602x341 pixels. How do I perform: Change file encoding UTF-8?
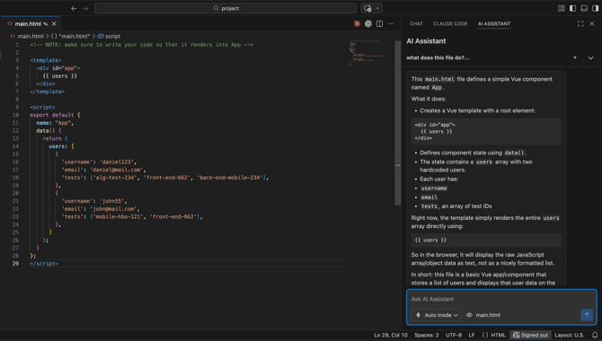tap(454, 335)
